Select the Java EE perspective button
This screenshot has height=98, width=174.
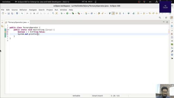point(172,18)
